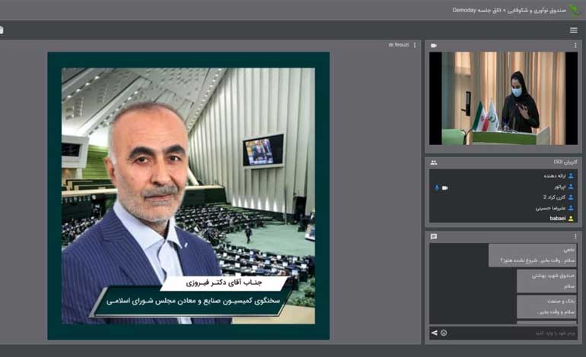Click the live webcam video of the speaker

tap(503, 98)
